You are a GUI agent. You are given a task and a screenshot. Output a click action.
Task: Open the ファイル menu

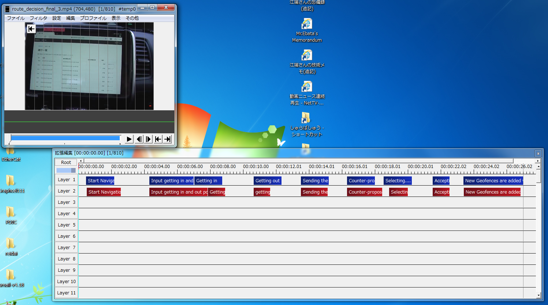point(16,18)
